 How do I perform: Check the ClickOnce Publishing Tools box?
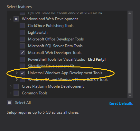coord(22,26)
